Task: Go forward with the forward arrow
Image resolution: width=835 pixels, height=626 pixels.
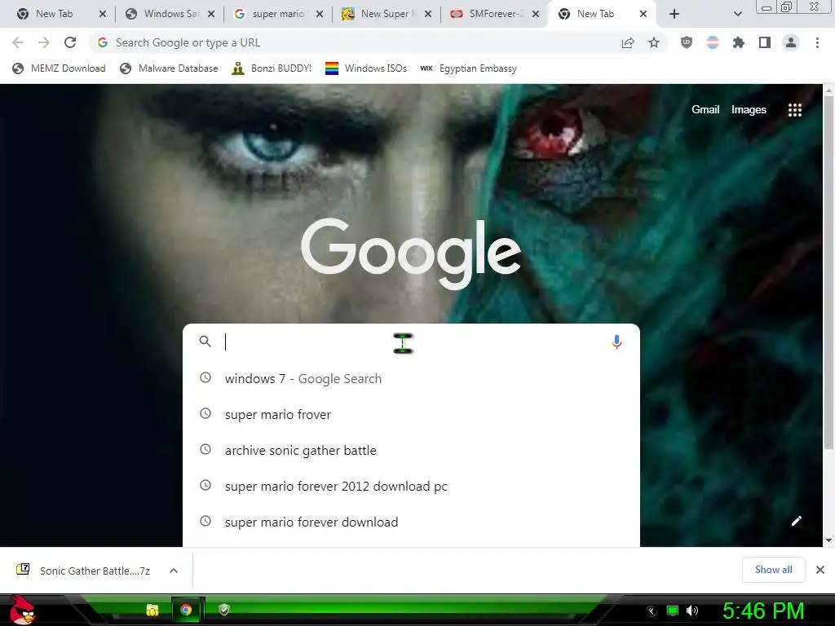Action: (x=44, y=42)
